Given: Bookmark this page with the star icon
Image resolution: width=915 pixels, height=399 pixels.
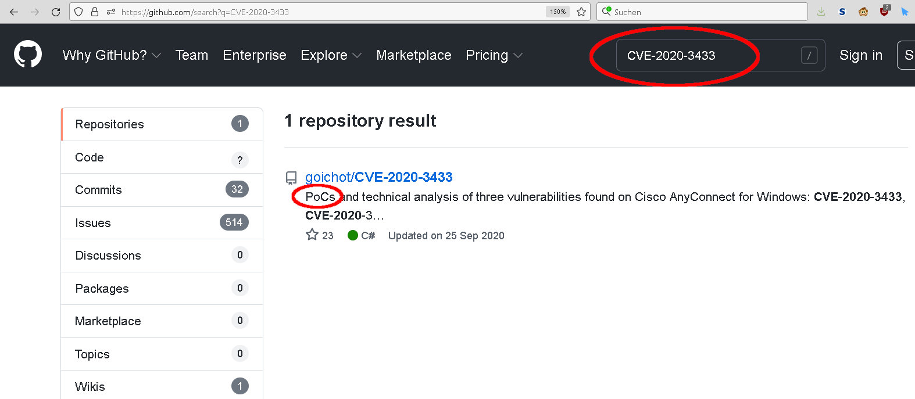Looking at the screenshot, I should click(x=581, y=12).
